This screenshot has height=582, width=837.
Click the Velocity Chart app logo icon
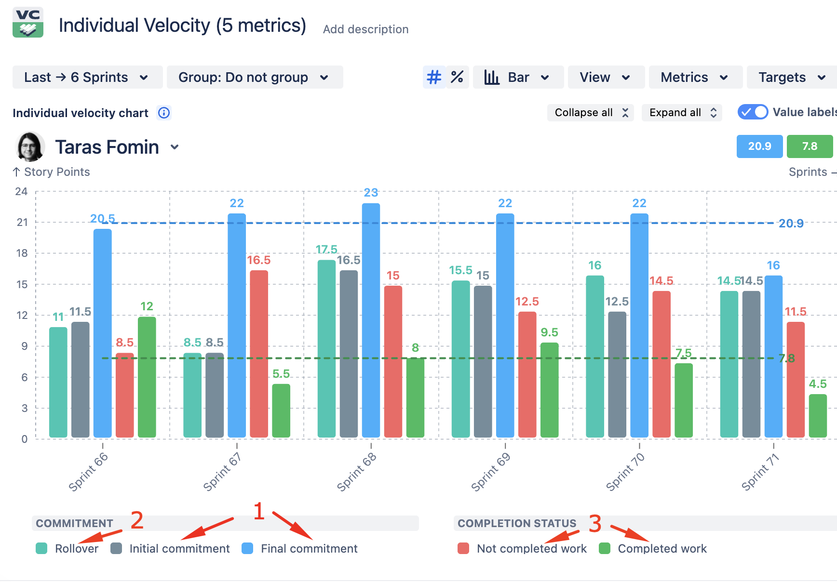point(28,22)
